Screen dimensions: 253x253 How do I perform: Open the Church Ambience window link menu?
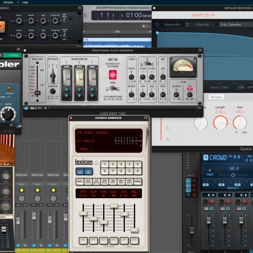coord(146,118)
